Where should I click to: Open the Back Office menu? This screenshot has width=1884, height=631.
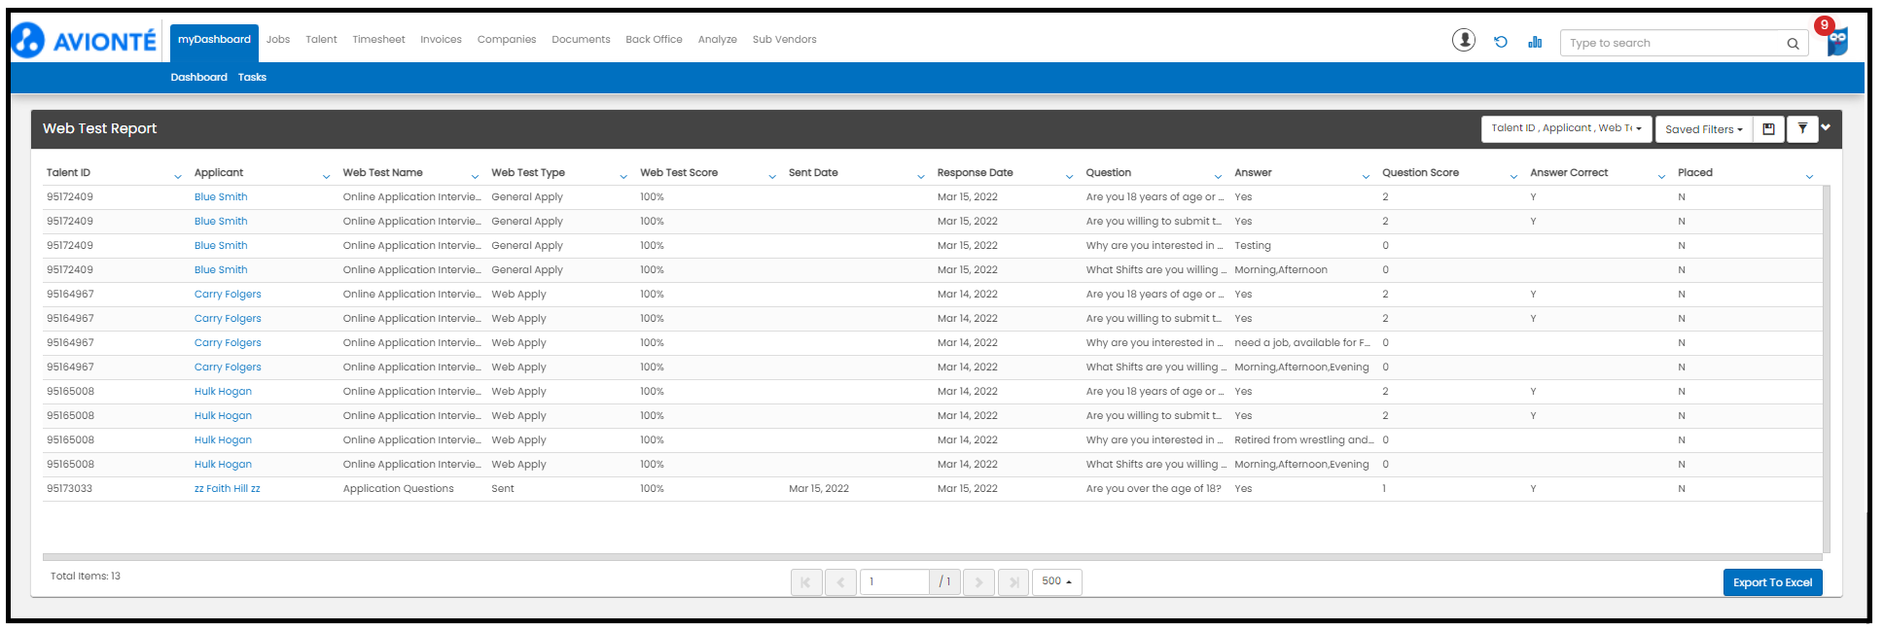(654, 40)
